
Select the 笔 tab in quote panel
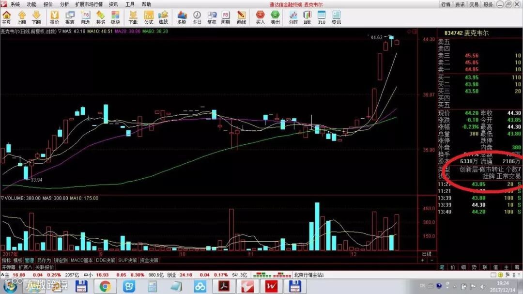(x=442, y=267)
